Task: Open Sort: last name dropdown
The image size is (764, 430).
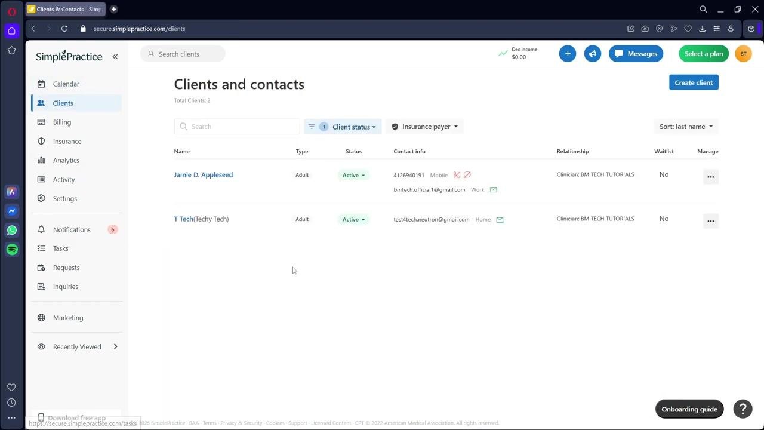Action: pos(686,127)
